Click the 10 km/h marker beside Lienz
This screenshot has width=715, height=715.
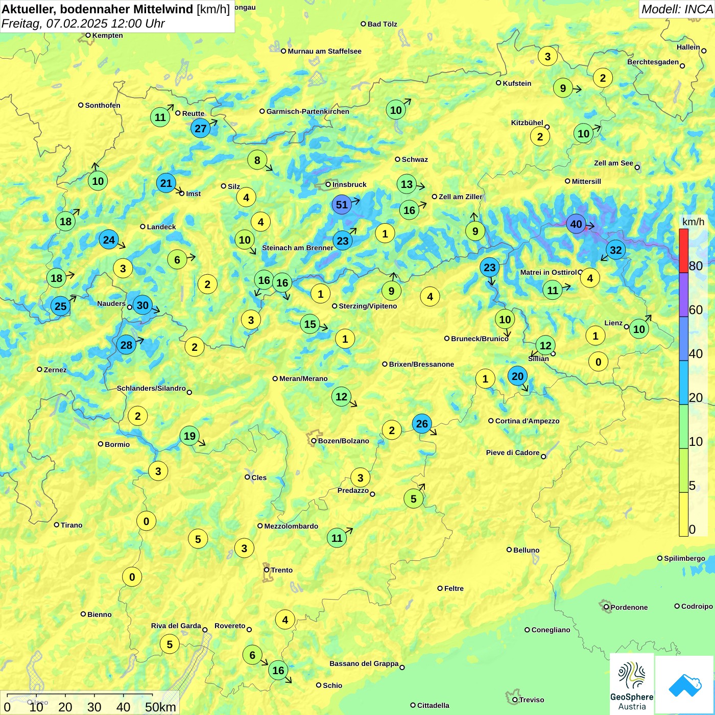click(639, 329)
